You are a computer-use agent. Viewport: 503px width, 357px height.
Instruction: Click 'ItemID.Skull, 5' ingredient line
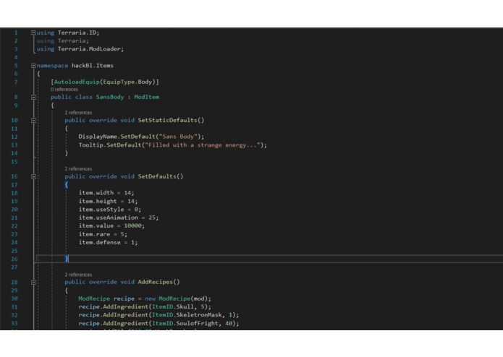pyautogui.click(x=145, y=307)
